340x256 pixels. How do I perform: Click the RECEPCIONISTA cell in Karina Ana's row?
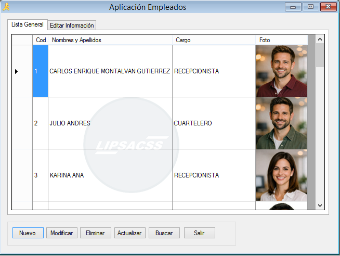coord(214,175)
